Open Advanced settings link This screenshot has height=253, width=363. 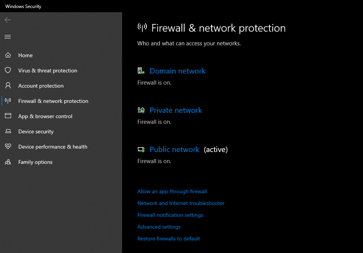159,227
